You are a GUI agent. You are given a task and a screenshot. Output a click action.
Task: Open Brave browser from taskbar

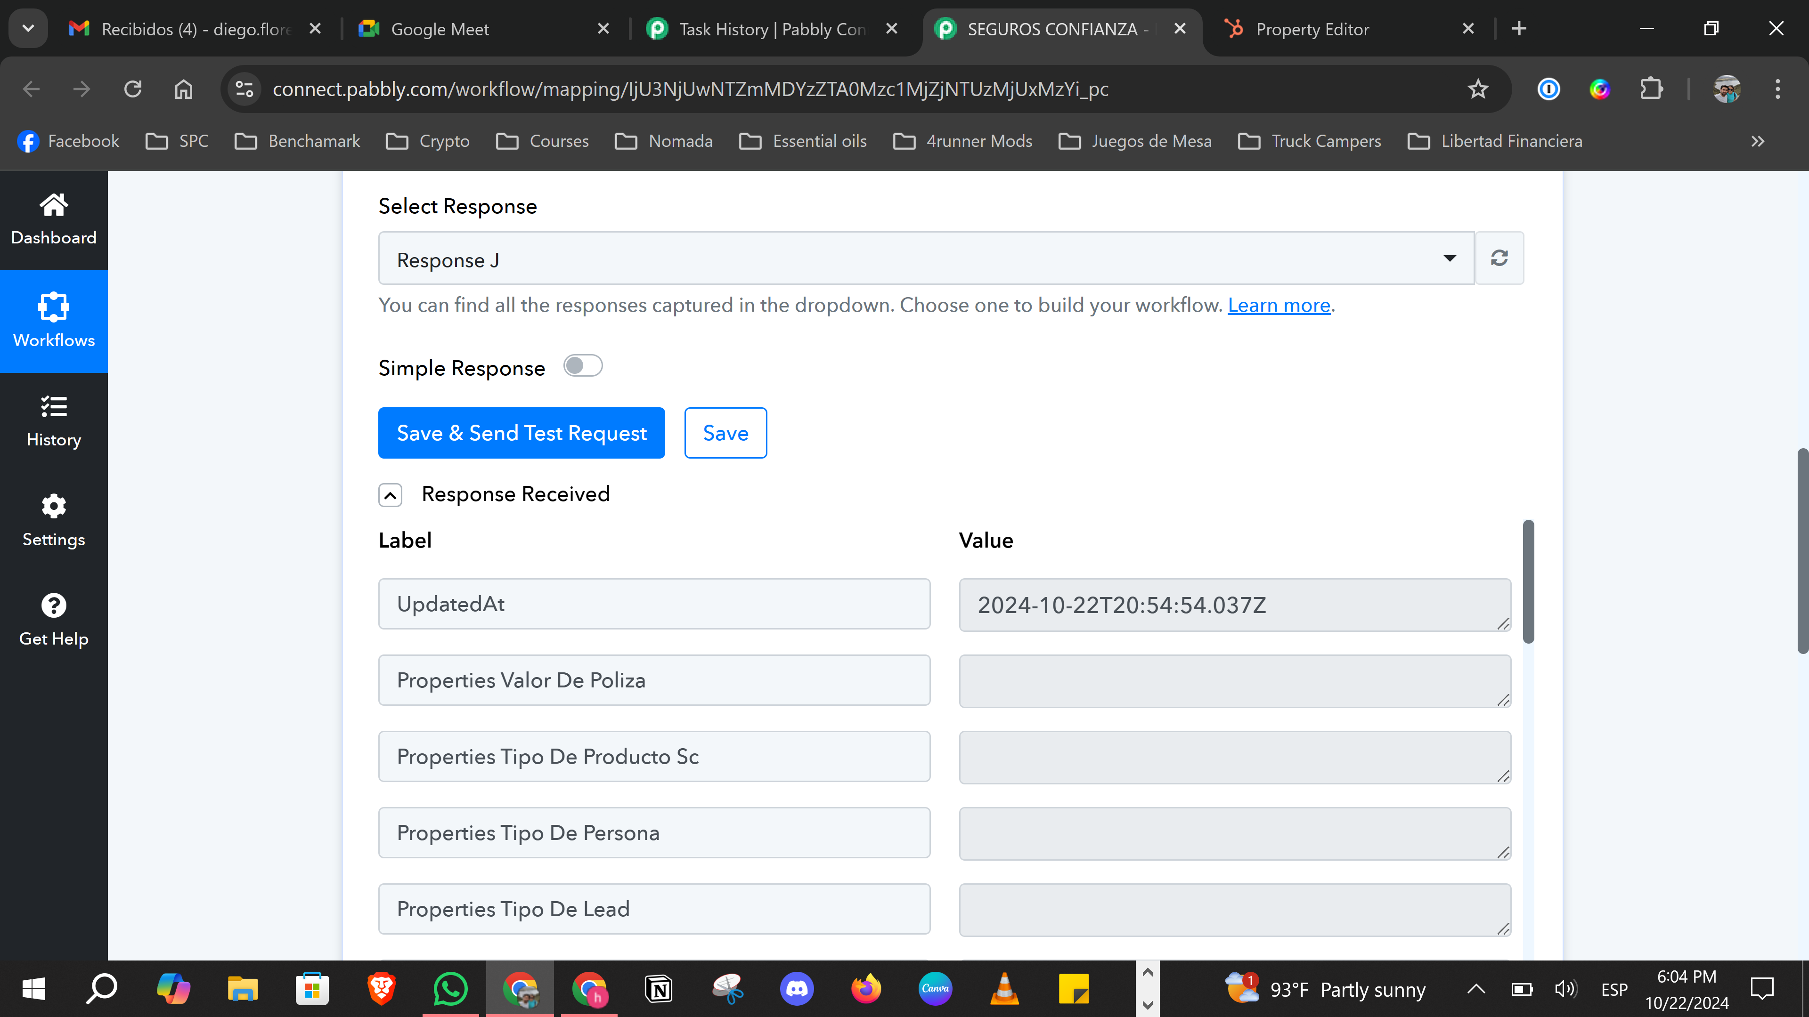coord(381,989)
